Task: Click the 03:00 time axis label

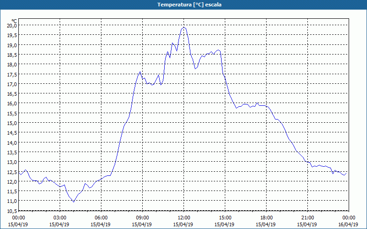Action: [60, 218]
